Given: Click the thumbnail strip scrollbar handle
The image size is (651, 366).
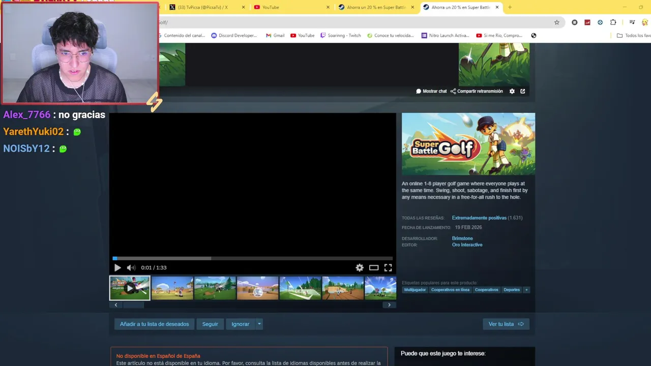Looking at the screenshot, I should pyautogui.click(x=134, y=305).
